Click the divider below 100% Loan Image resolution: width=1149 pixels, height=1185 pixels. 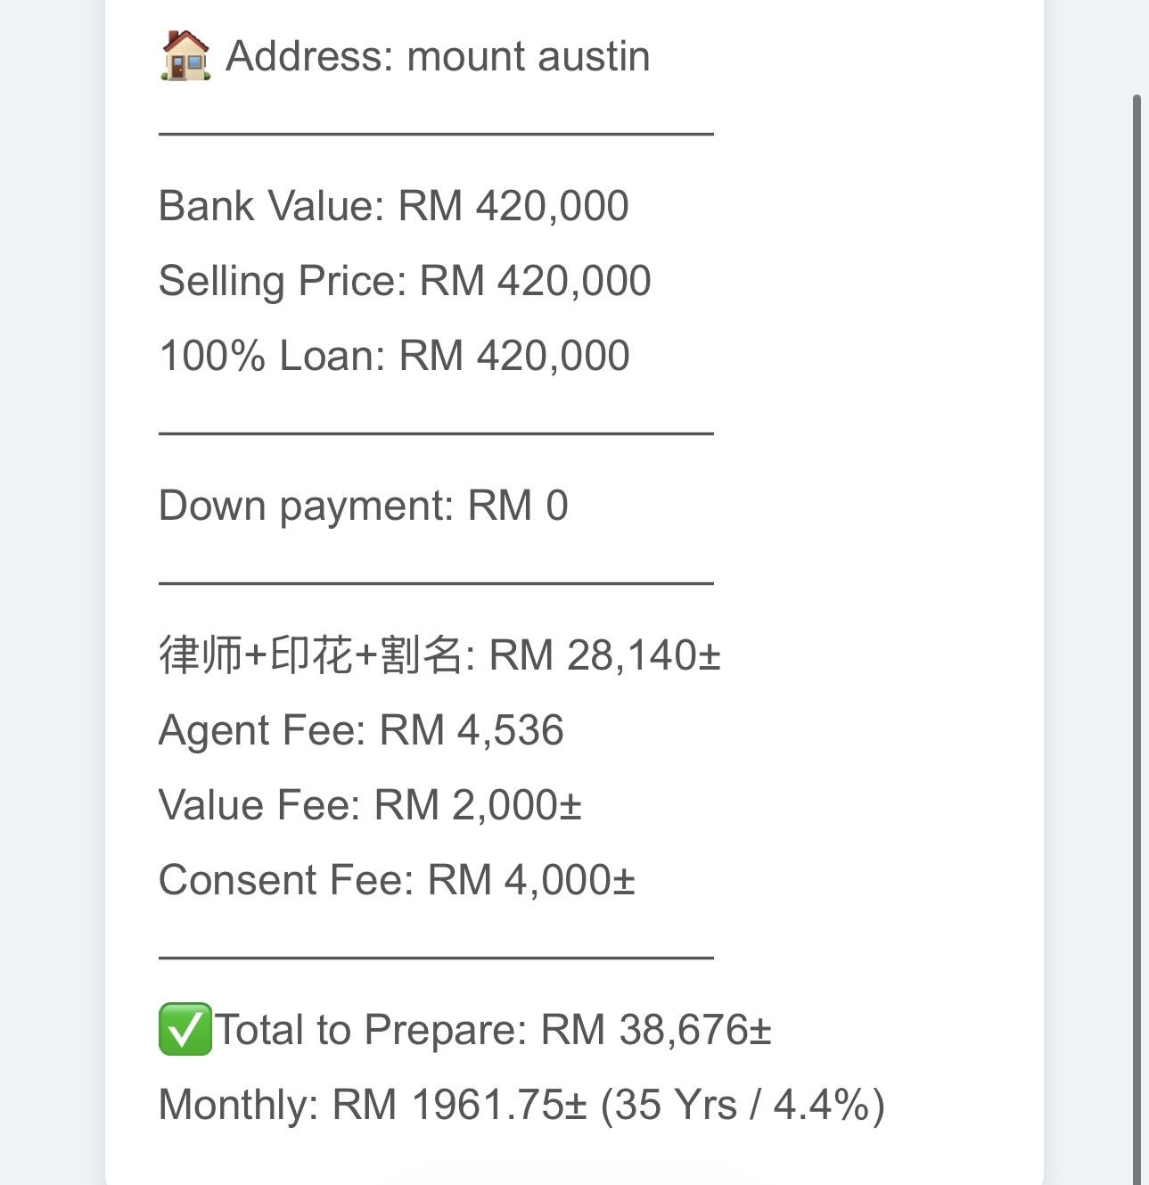436,433
